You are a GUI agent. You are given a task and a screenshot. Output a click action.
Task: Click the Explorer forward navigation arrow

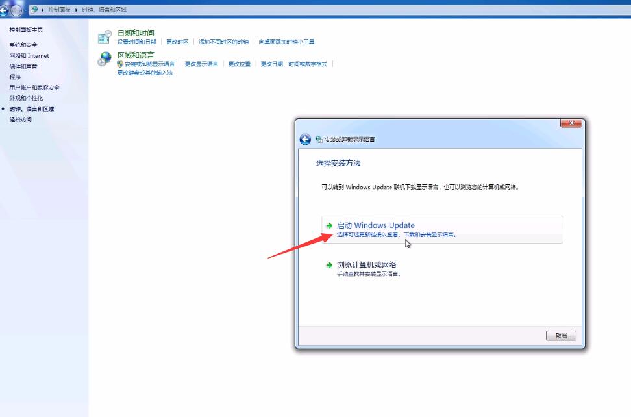(16, 10)
